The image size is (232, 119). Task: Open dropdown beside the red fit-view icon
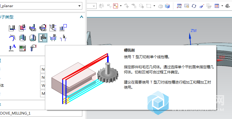(x=222, y=6)
